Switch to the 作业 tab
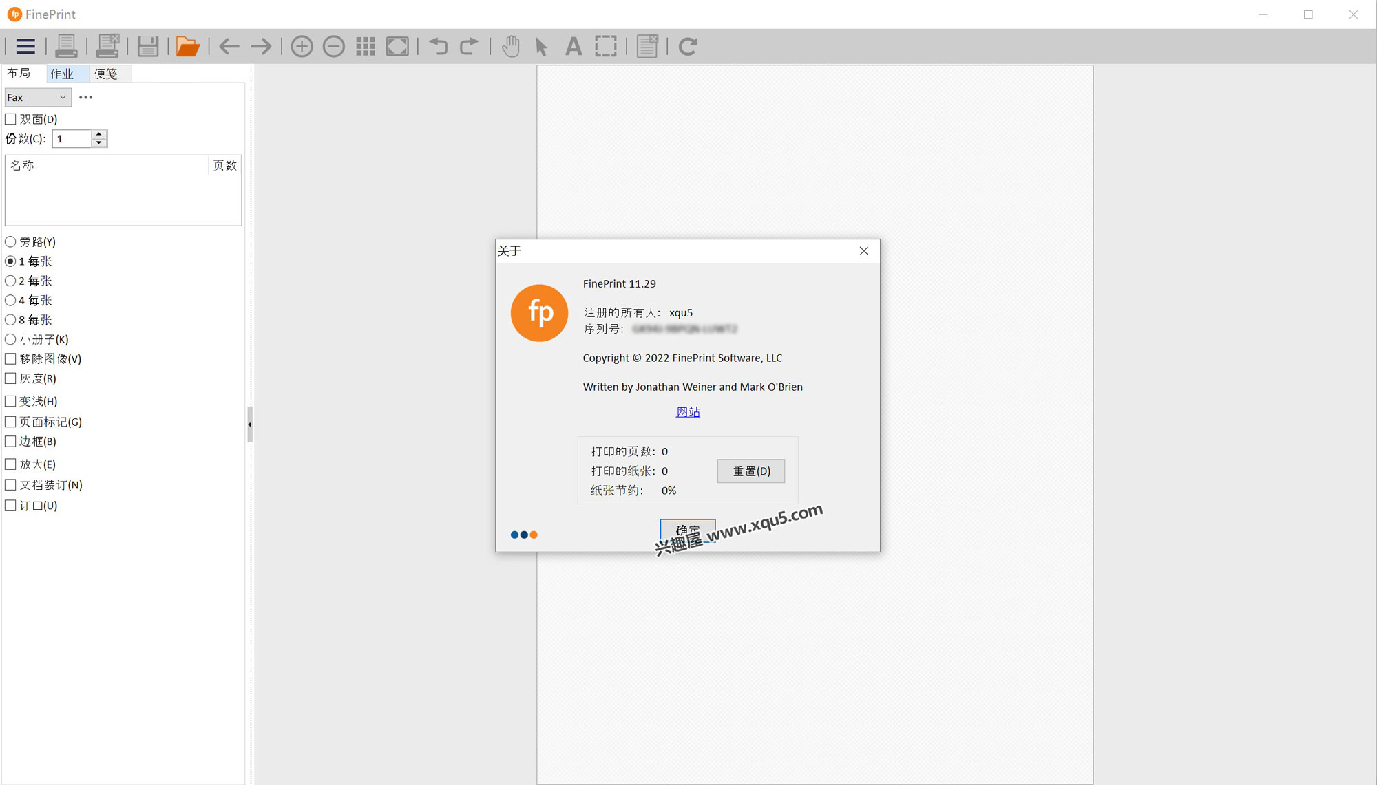1377x785 pixels. click(x=62, y=74)
